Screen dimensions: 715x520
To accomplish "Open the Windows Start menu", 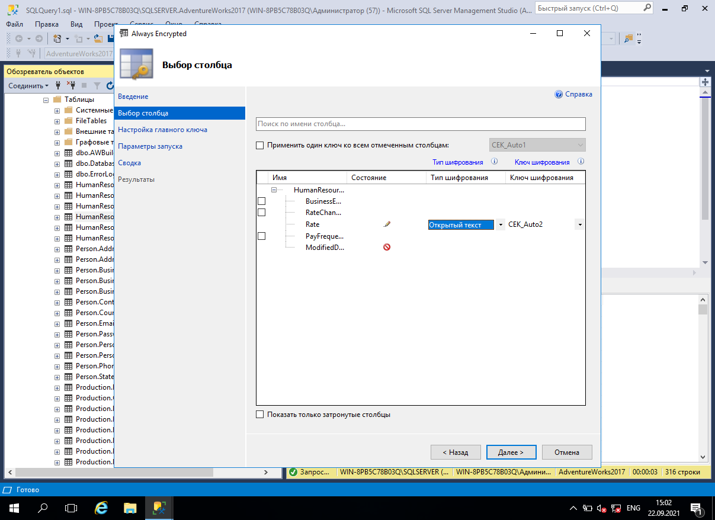I will point(14,508).
